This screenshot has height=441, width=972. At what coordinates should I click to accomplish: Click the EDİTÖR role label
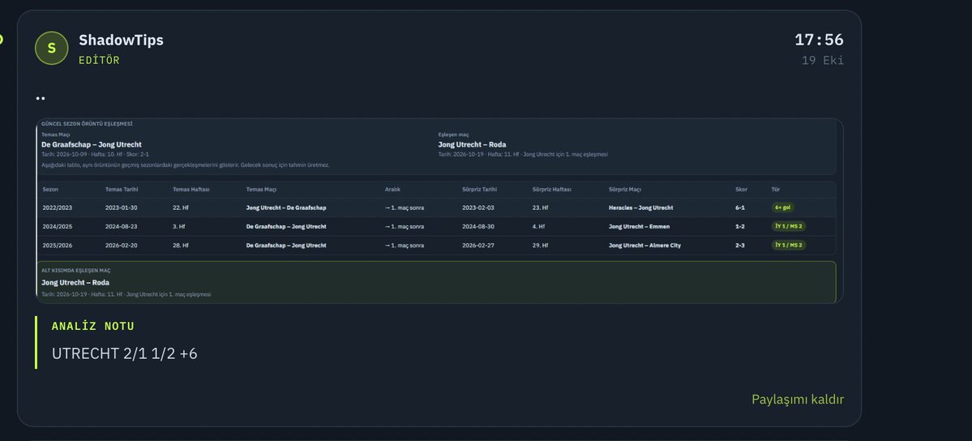[x=99, y=60]
